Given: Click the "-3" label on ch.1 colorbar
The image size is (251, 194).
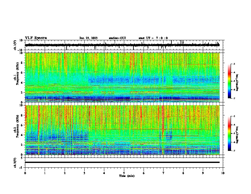Looking at the screenshot, I should [x=234, y=64].
